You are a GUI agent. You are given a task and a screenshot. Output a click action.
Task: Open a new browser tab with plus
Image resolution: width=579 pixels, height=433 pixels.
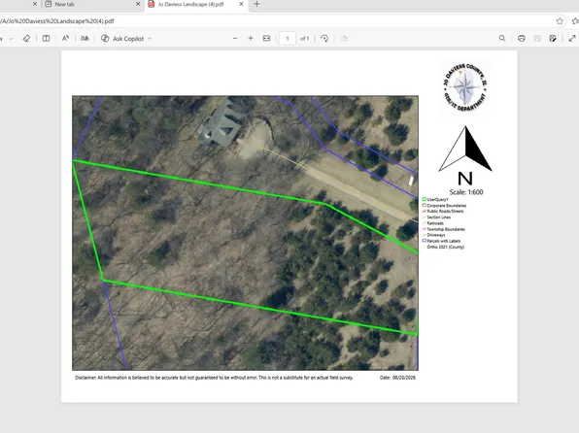tap(257, 5)
